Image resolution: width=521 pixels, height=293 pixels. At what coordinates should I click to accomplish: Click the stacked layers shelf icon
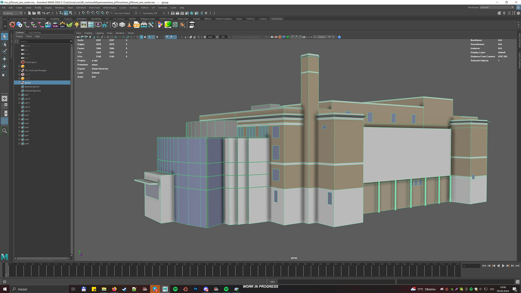tap(122, 25)
